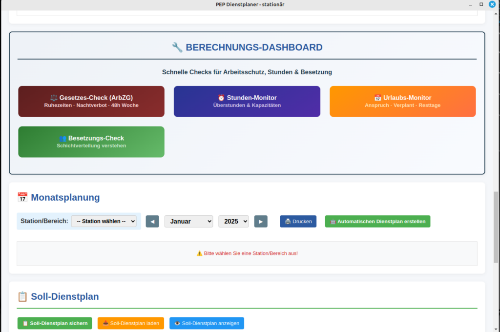Click the calendar icon beside Monatsplanung

point(22,197)
